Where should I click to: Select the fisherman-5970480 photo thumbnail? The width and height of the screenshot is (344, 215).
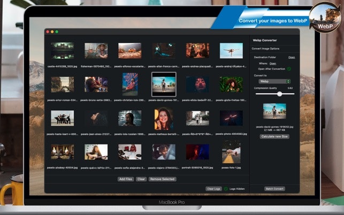96,51
